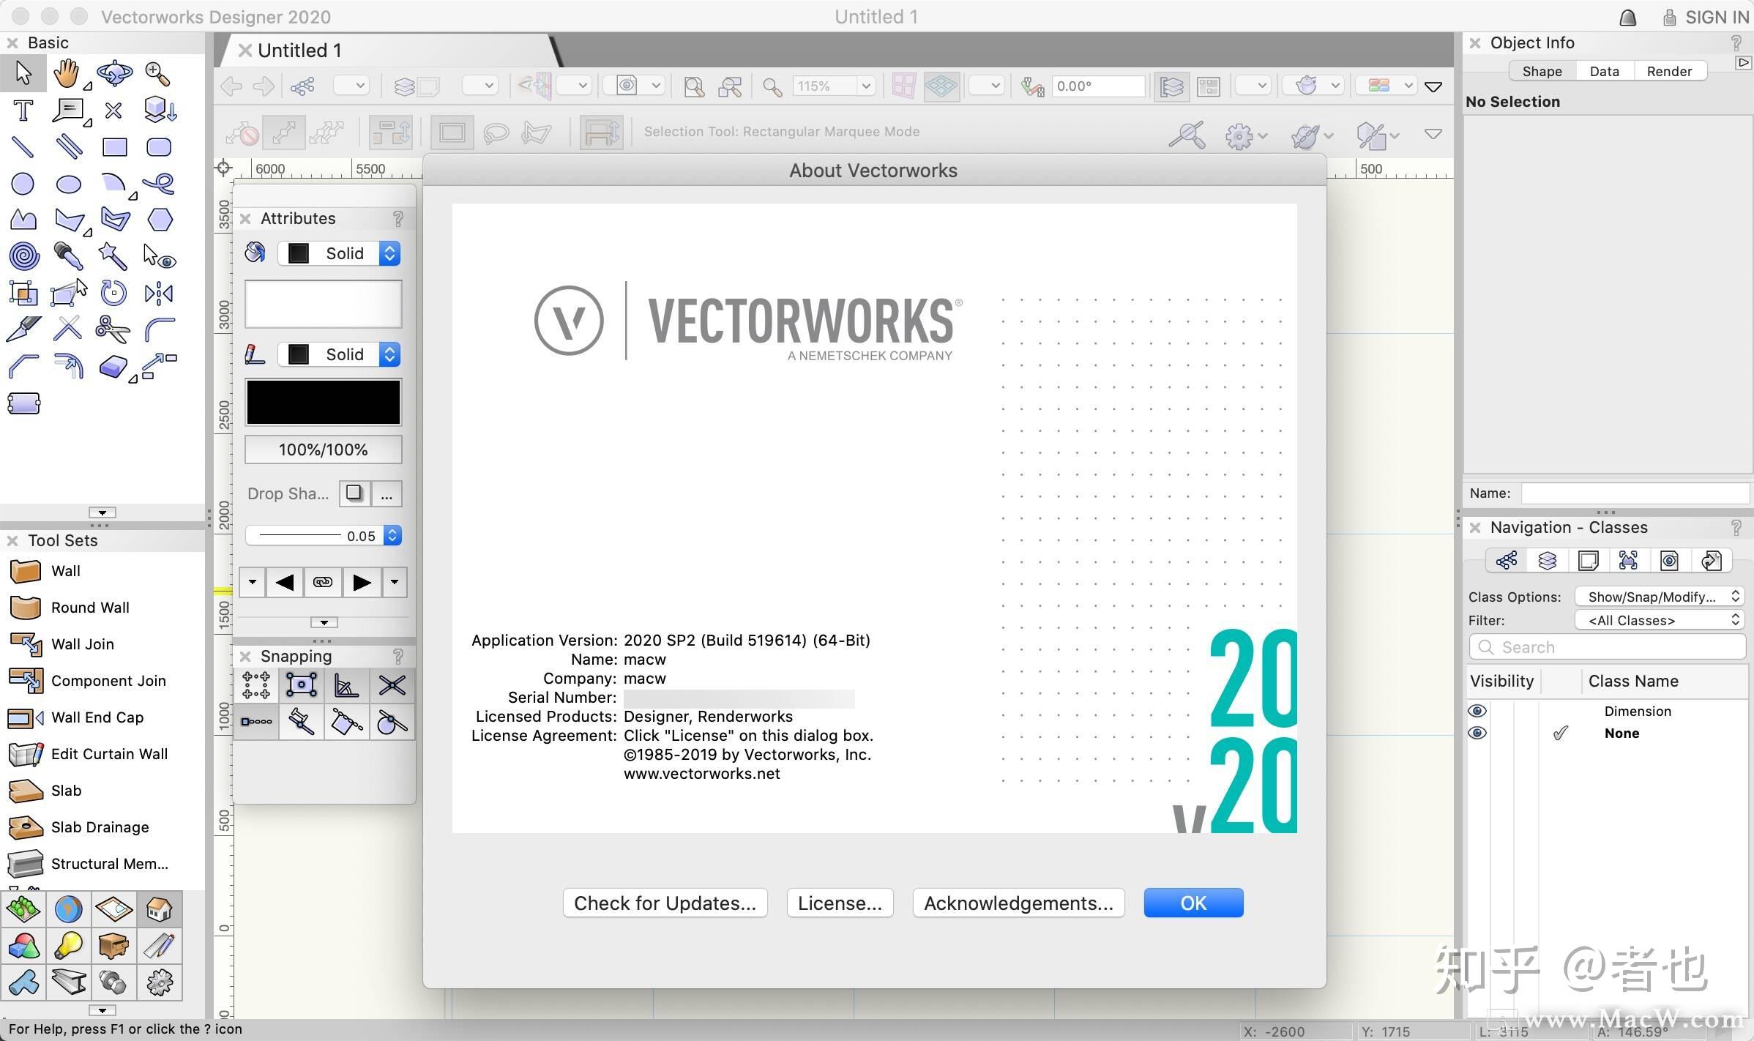Select the Text tool
The width and height of the screenshot is (1754, 1041).
coord(23,111)
